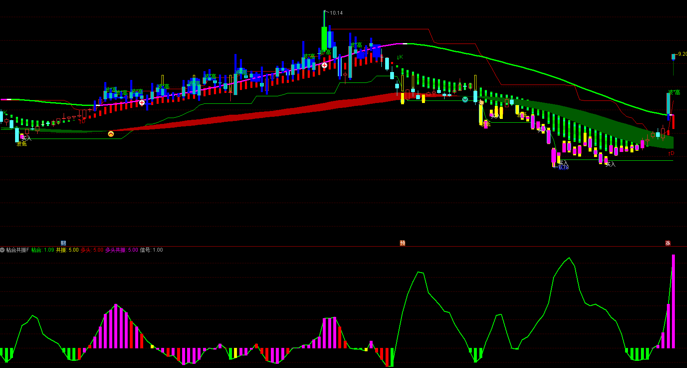The width and height of the screenshot is (687, 368).
Task: Click the 10.14 high price label
Action: tap(336, 13)
